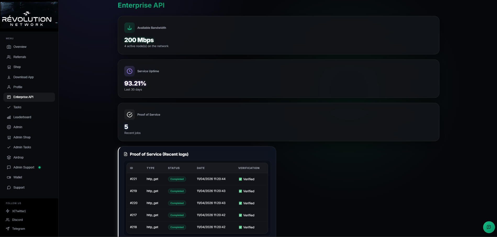This screenshot has height=237, width=497.
Task: Click the Shop cart icon
Action: (x=9, y=67)
